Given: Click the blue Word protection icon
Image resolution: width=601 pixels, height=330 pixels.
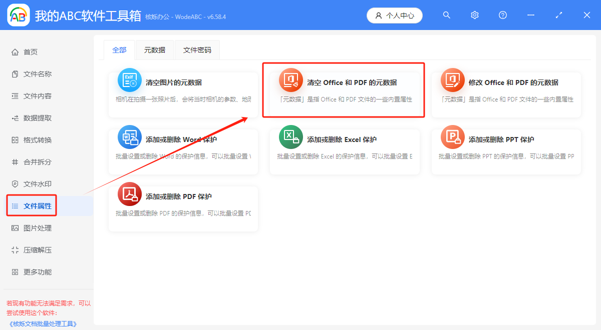Looking at the screenshot, I should 130,137.
